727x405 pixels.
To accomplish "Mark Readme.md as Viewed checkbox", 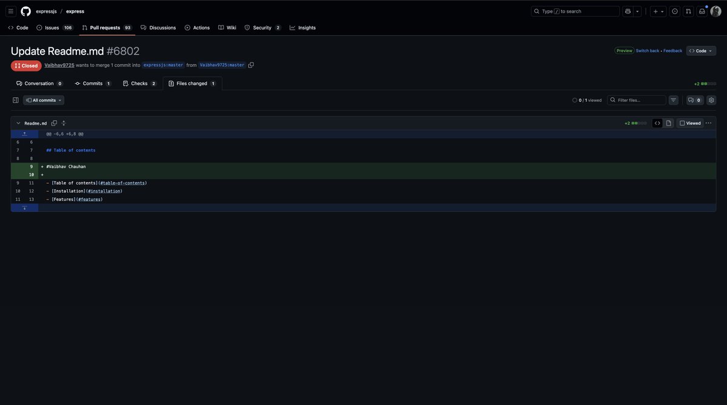I will (690, 123).
